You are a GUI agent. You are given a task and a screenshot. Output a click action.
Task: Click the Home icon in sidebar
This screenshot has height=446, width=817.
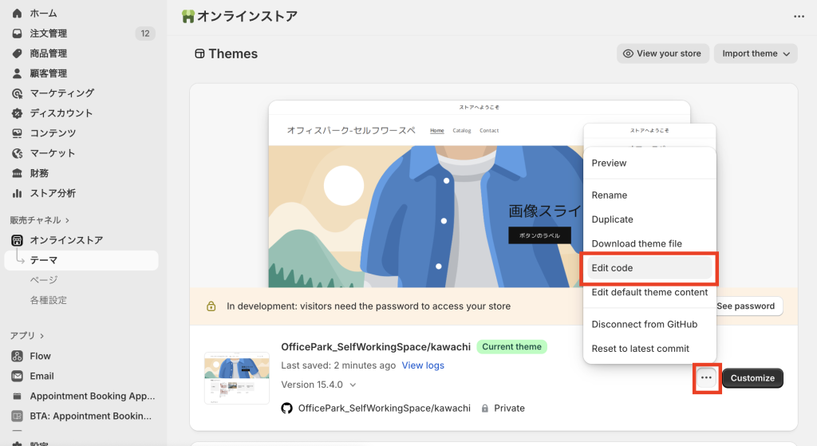tap(17, 14)
